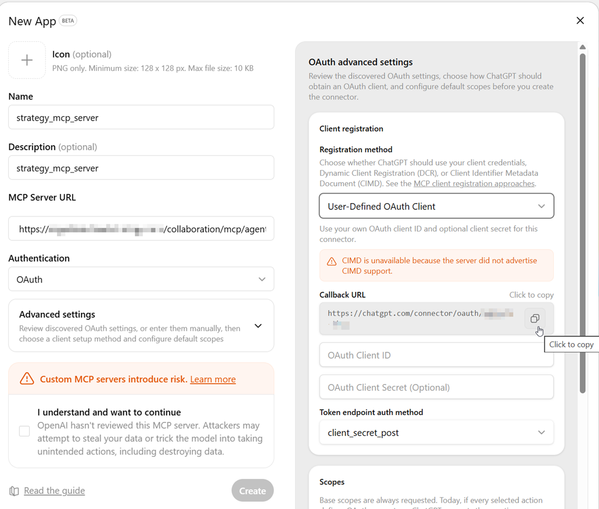The height and width of the screenshot is (509, 599).
Task: Copy the Callback URL with copy icon
Action: click(x=535, y=319)
